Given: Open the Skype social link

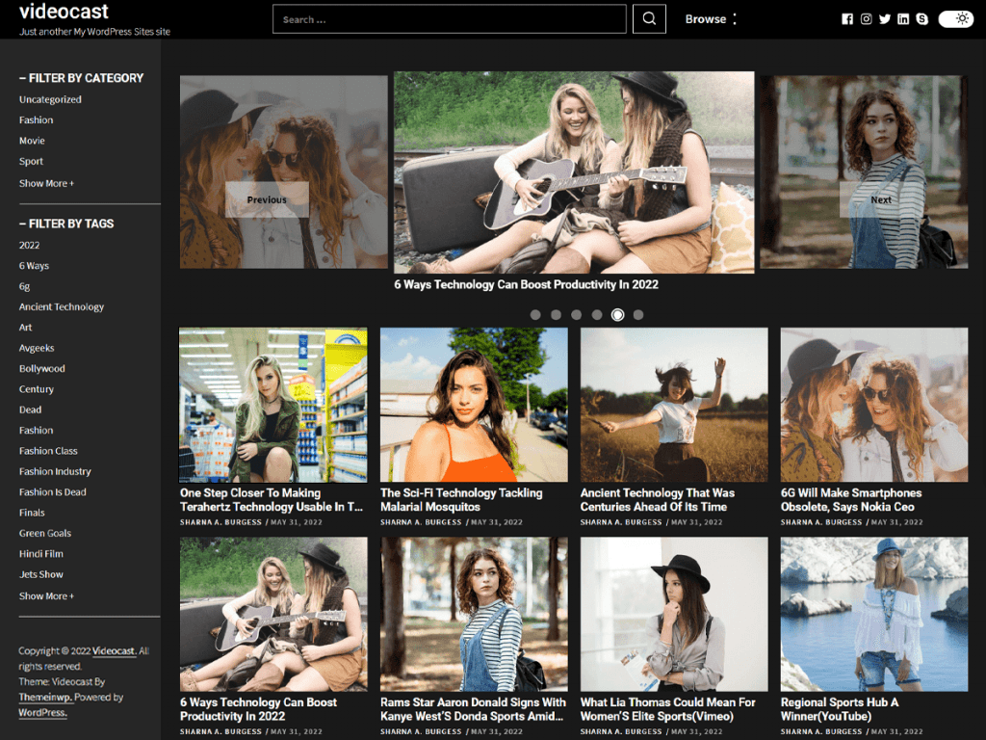Looking at the screenshot, I should point(922,19).
